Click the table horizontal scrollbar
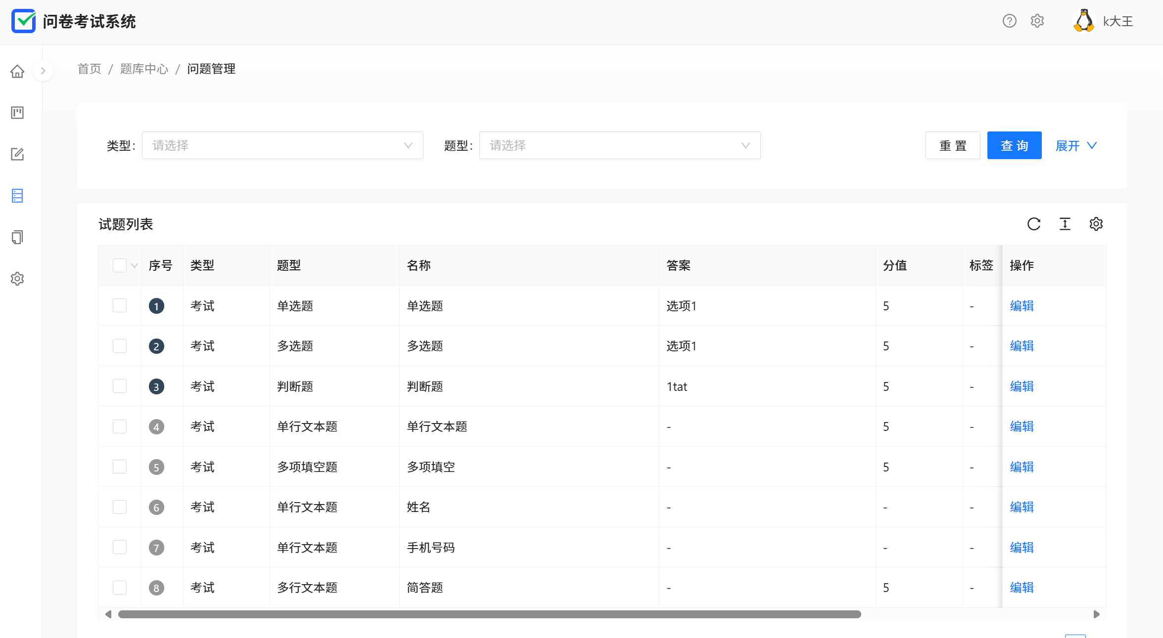1163x638 pixels. [489, 614]
